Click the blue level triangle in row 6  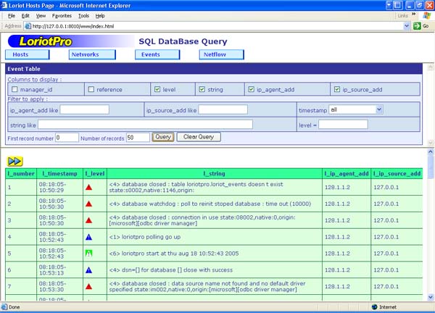click(x=88, y=270)
